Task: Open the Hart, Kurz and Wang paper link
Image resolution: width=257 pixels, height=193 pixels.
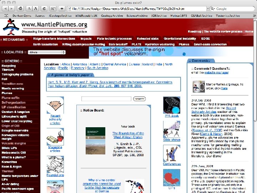Action: pos(110,84)
